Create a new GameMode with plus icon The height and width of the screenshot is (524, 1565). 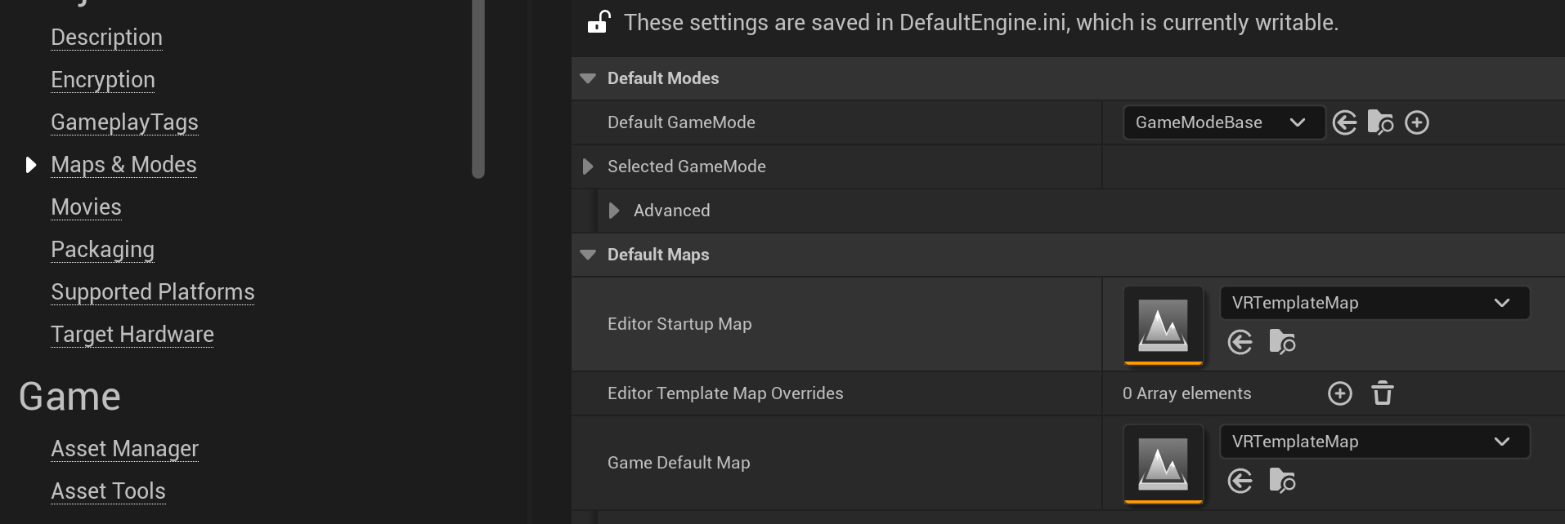[x=1417, y=122]
